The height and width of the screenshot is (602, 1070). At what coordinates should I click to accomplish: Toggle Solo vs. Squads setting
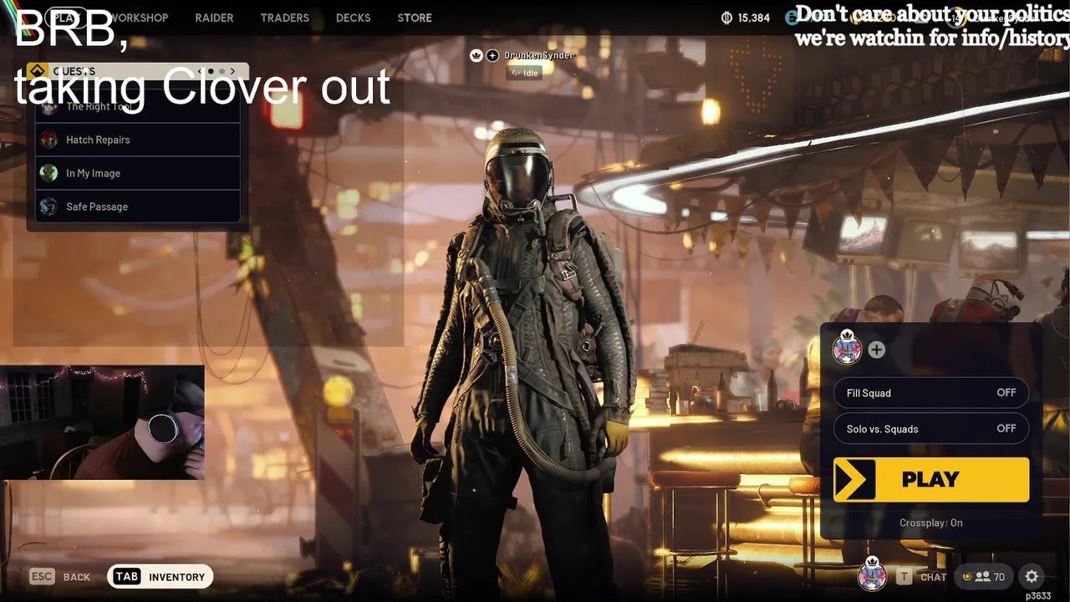tap(931, 429)
